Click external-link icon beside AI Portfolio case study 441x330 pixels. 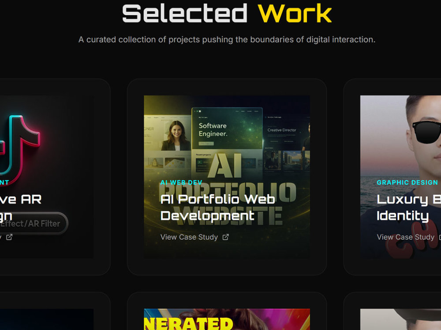pos(225,237)
